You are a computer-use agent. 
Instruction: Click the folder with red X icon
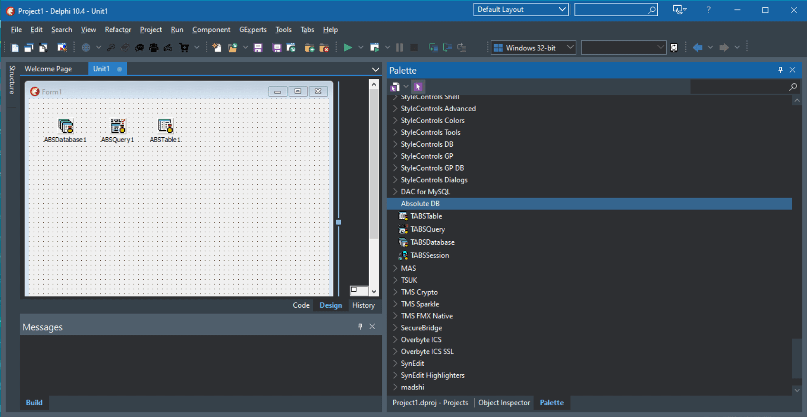(x=324, y=47)
